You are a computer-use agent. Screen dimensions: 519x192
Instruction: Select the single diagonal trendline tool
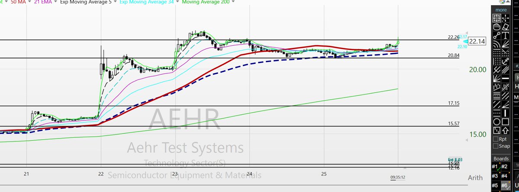pyautogui.click(x=497, y=104)
